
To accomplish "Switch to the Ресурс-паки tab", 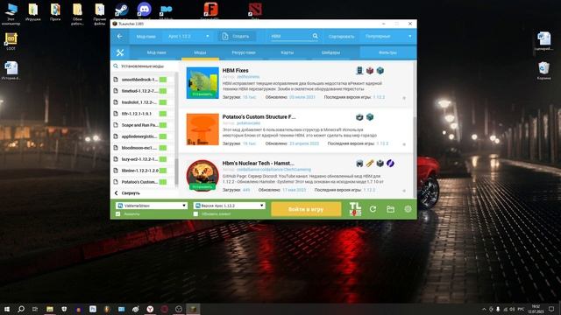I will click(x=244, y=52).
